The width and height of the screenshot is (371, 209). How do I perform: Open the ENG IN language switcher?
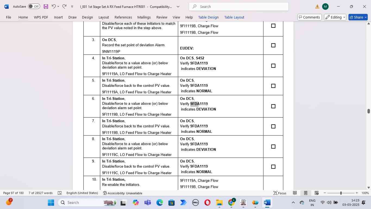point(312,202)
